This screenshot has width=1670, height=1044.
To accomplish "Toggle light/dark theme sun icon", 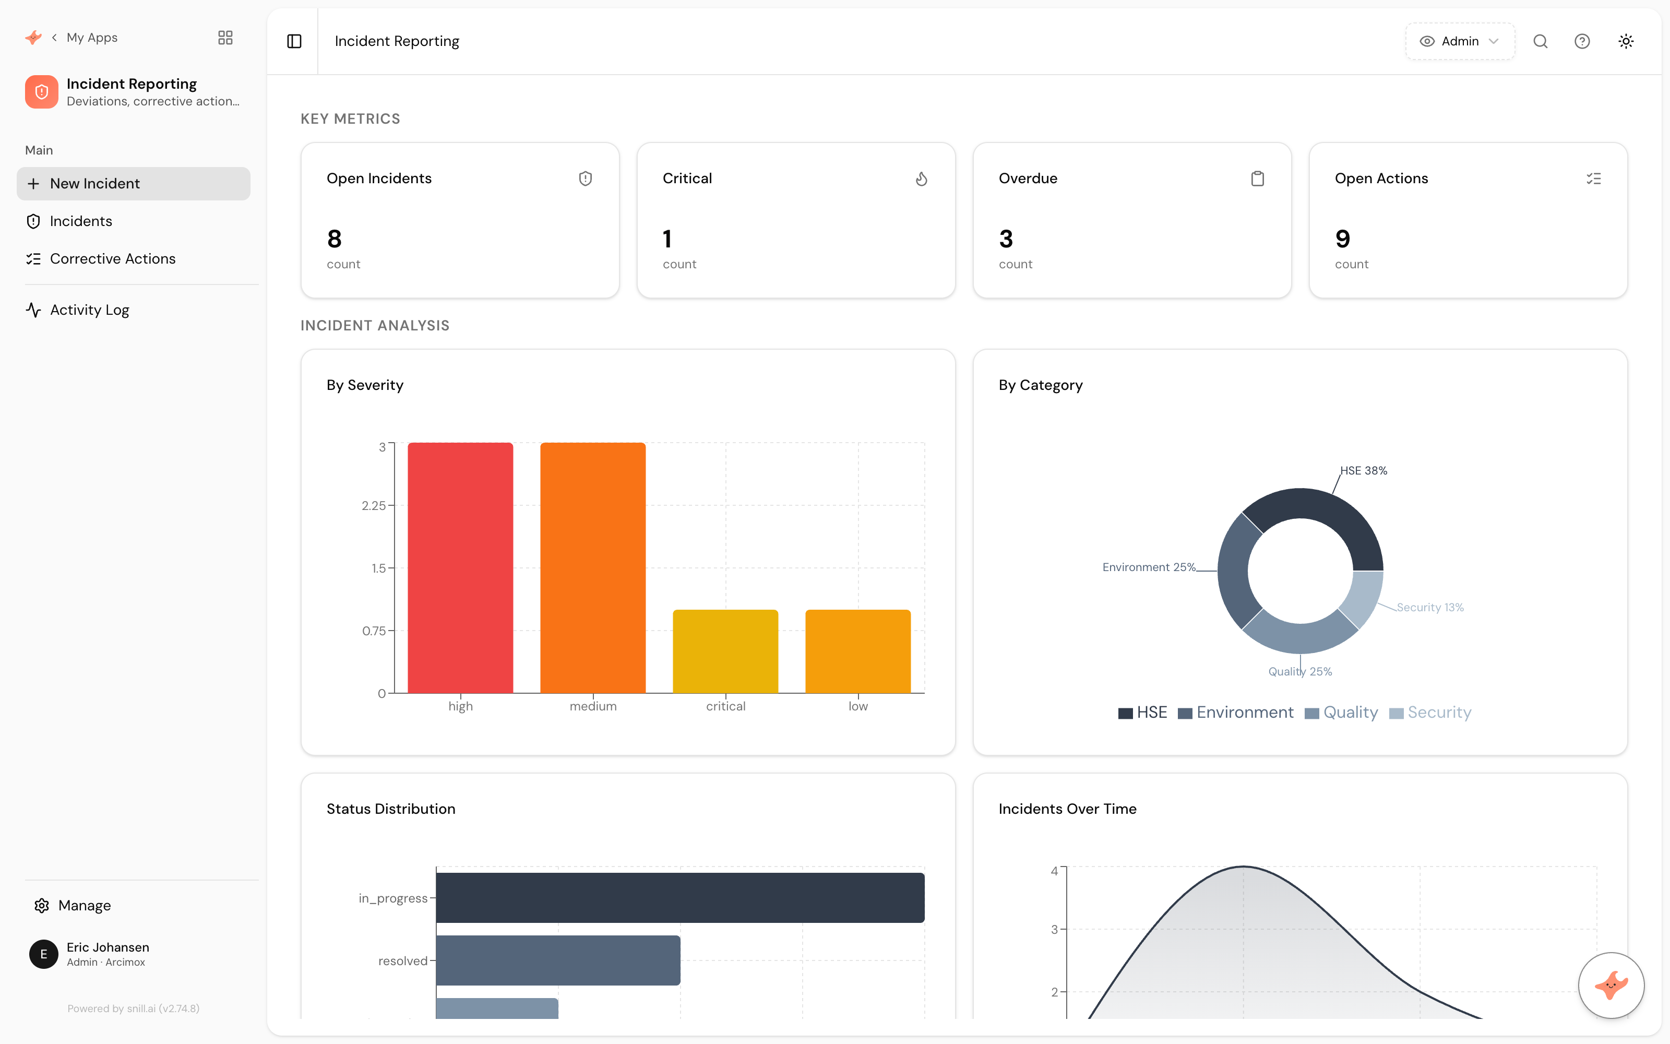I will tap(1626, 41).
